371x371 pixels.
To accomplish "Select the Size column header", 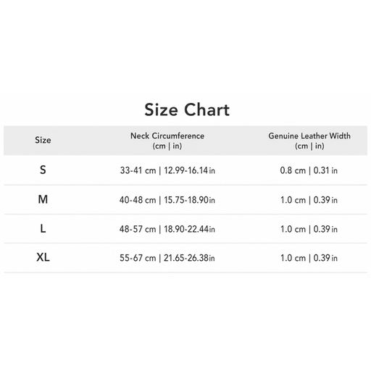I will [43, 140].
